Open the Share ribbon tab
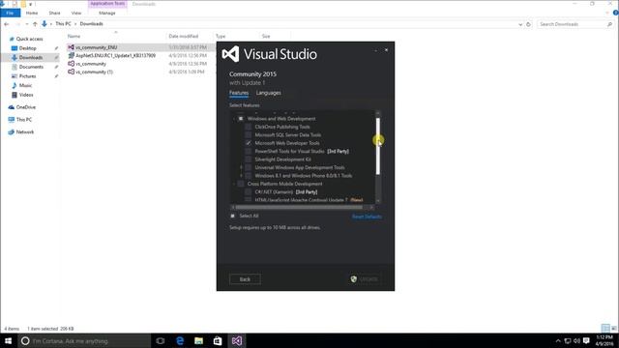Screen dimensions: 619x348 [54, 13]
